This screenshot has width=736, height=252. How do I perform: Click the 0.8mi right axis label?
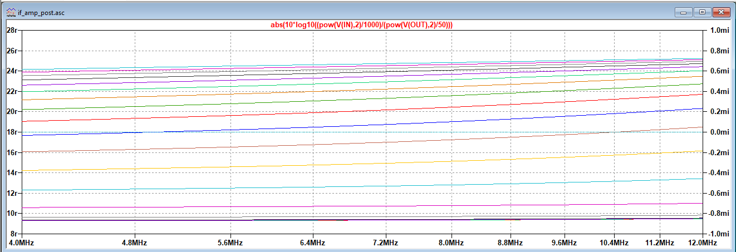coord(719,51)
